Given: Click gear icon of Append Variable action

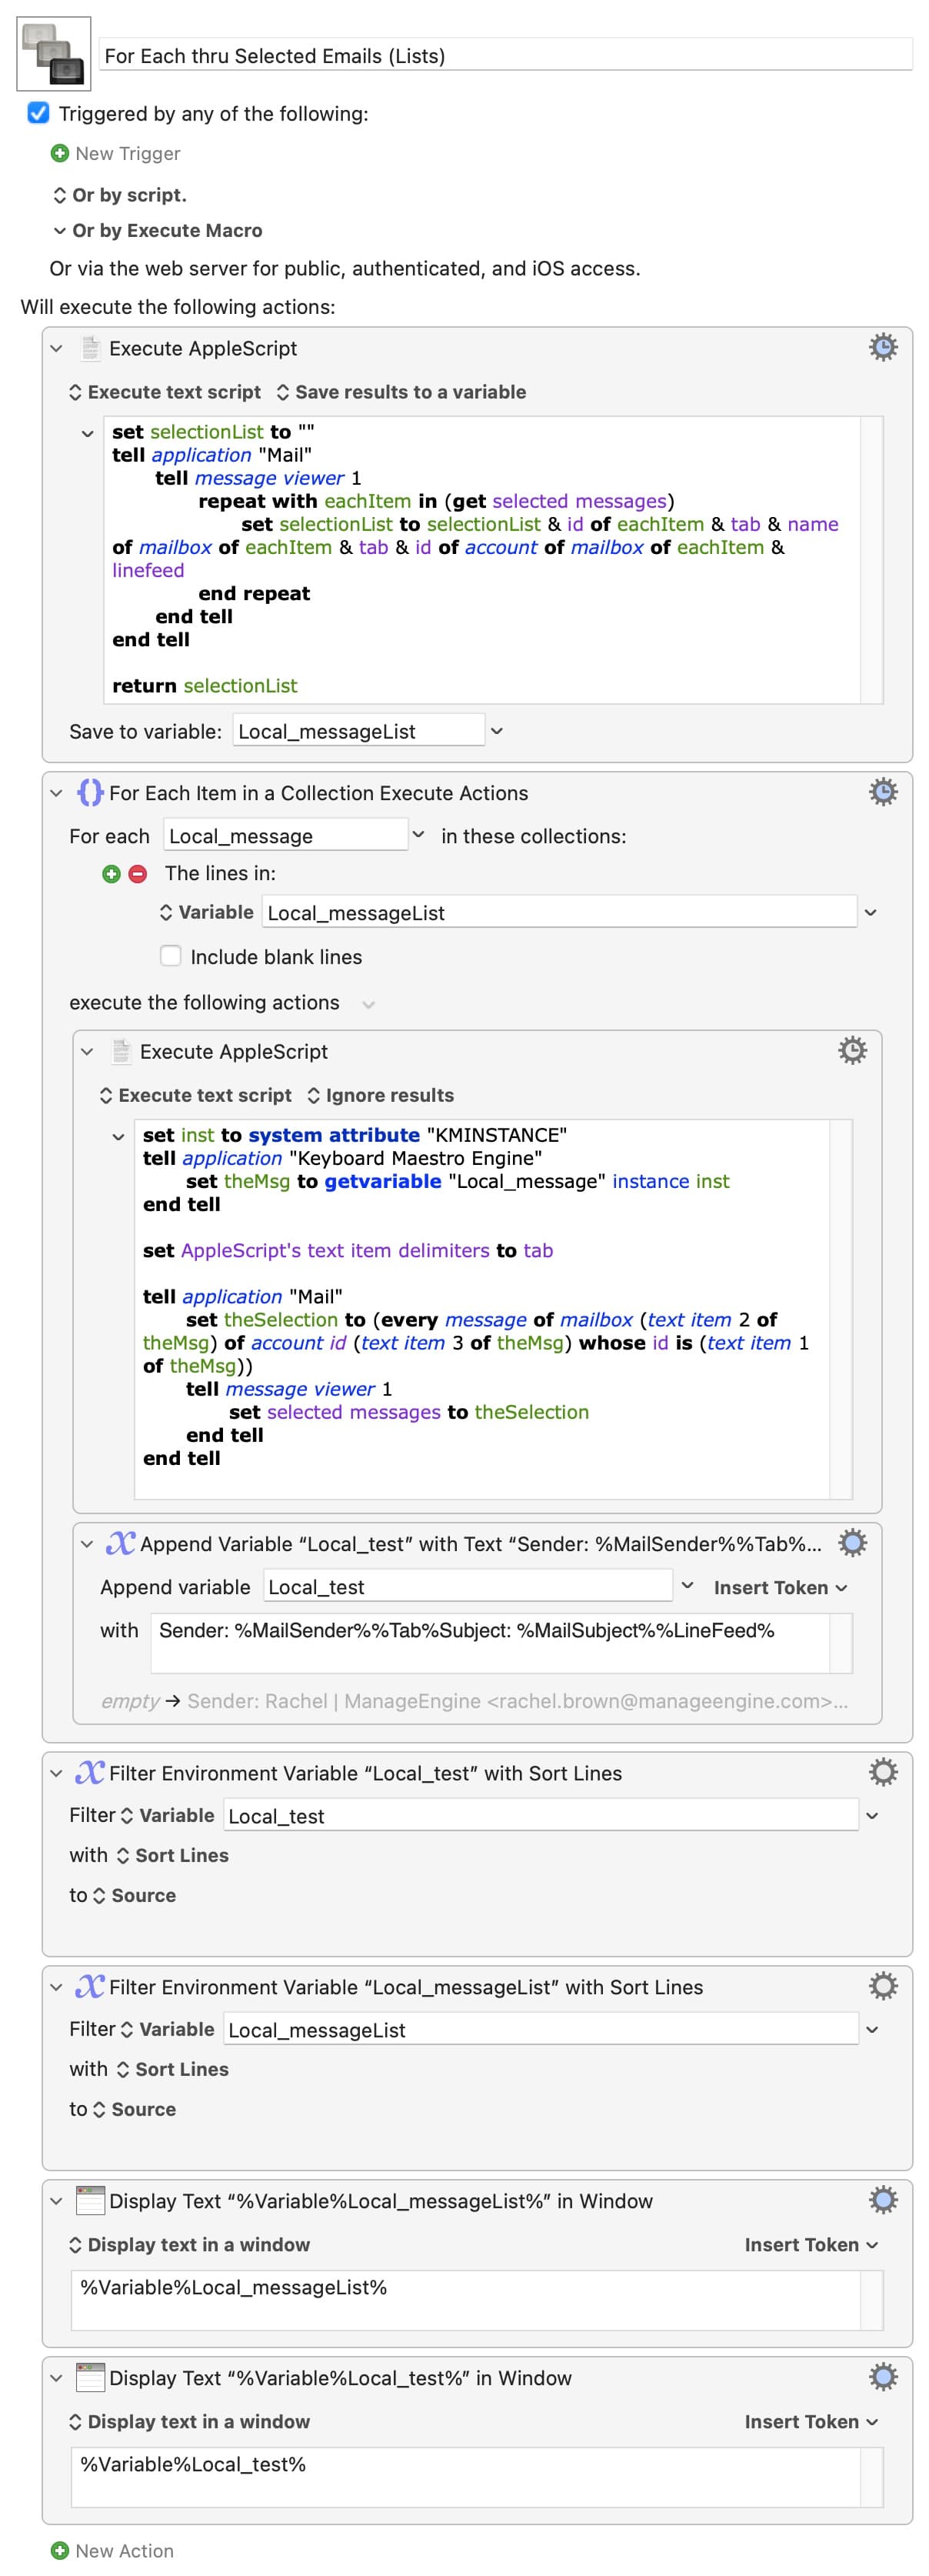Looking at the screenshot, I should [x=852, y=1542].
